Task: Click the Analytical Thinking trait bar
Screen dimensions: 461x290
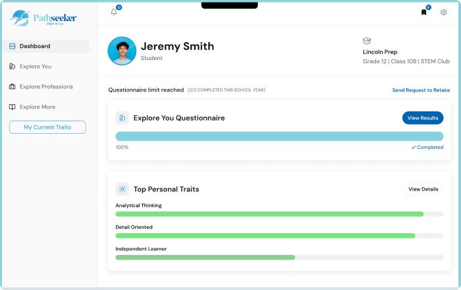Action: [279, 214]
